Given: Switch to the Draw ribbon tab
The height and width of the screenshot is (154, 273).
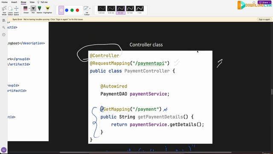Looking at the screenshot, I should 23,2.
